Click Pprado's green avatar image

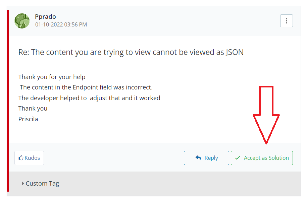coord(22,21)
